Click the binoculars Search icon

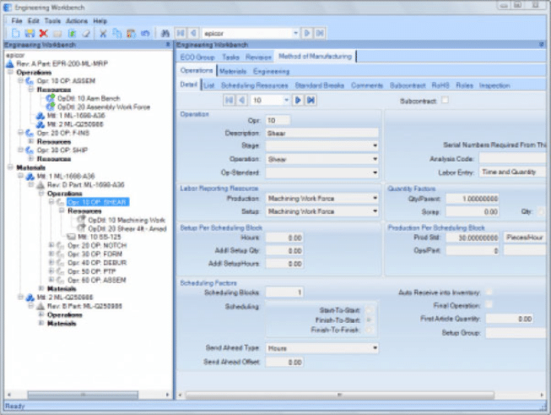pos(165,33)
